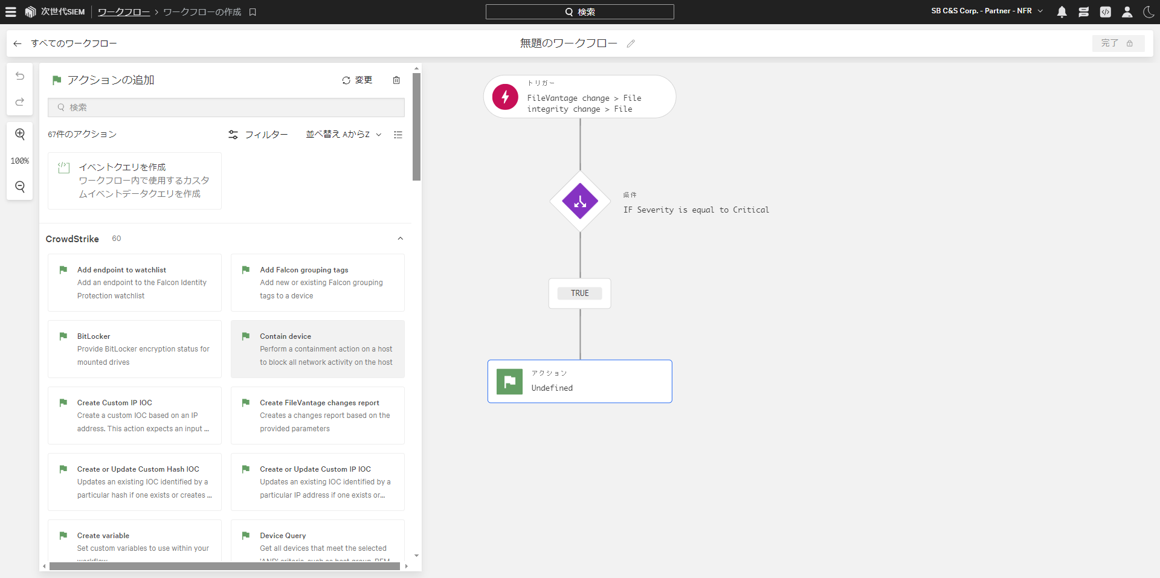Open the code snippet icon in header
This screenshot has width=1160, height=578.
tap(1105, 11)
